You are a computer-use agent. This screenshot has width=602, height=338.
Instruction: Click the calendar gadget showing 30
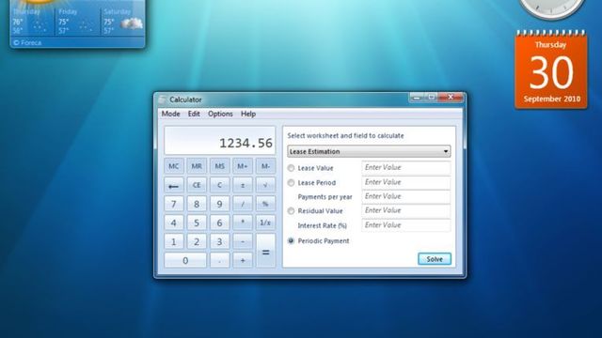pyautogui.click(x=551, y=70)
